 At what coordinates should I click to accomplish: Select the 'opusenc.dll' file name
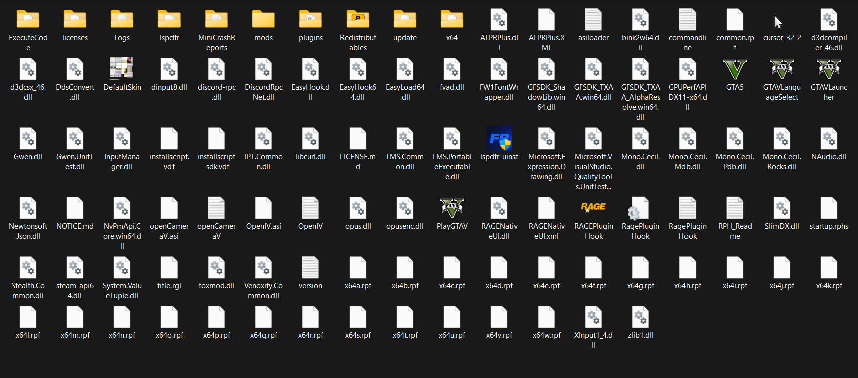pos(405,226)
